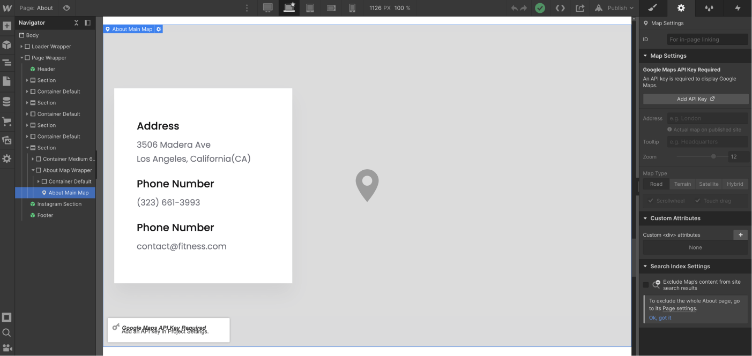The height and width of the screenshot is (356, 752).
Task: Click the Add API Key button
Action: coord(695,99)
